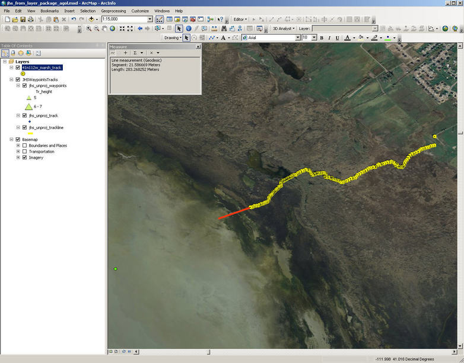Viewport: 464px width, 363px height.
Task: Expand the Boundaries and Places node
Action: 18,146
